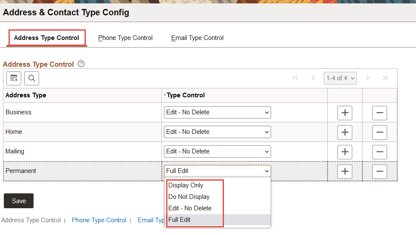
Task: Follow the bottom Phone Type Control link
Action: (x=99, y=220)
